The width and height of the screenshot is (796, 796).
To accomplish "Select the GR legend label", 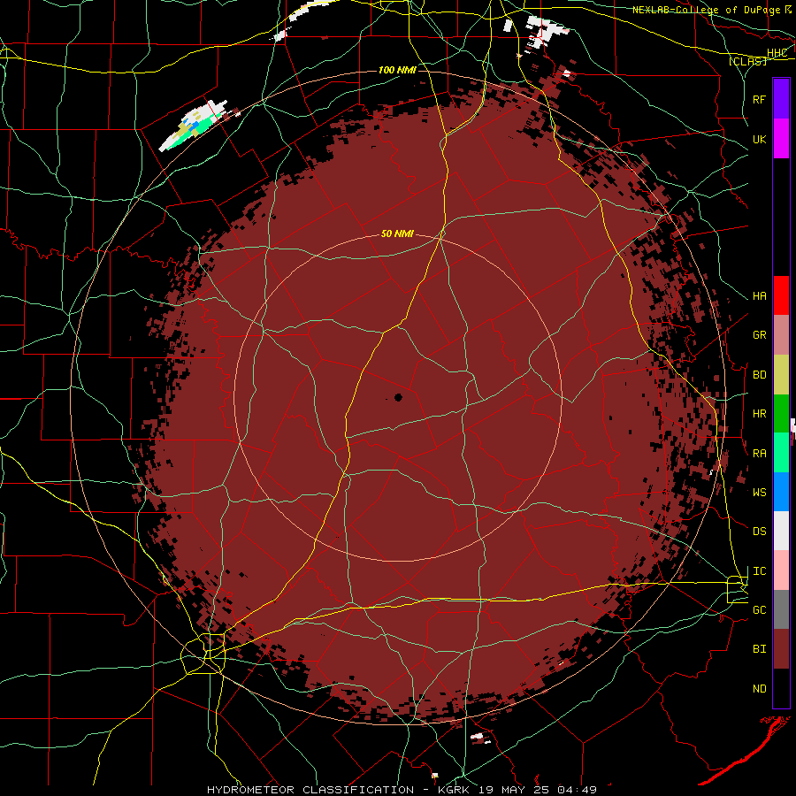I will click(759, 335).
